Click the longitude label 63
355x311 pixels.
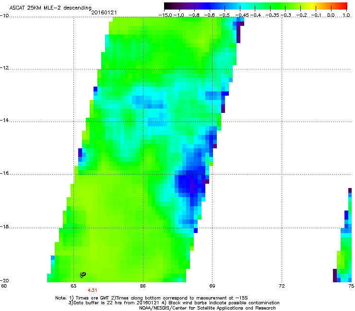[73, 286]
